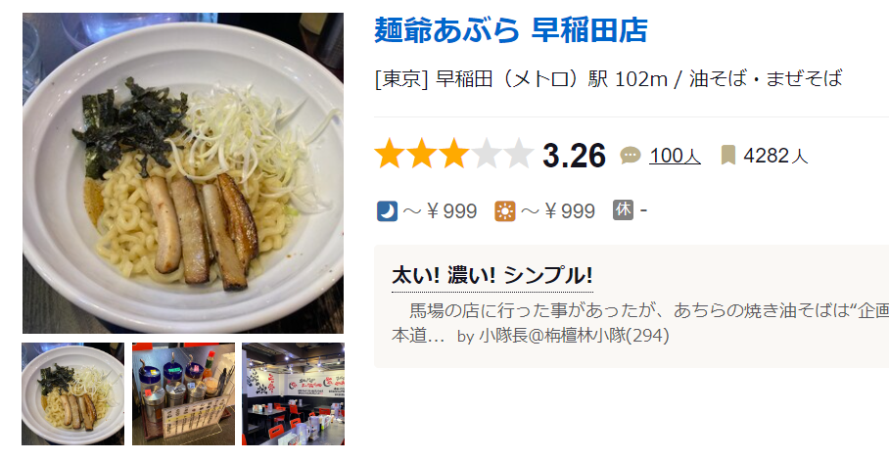This screenshot has height=461, width=889.
Task: Select the first small noodle bowl thumbnail
Action: coord(72,393)
